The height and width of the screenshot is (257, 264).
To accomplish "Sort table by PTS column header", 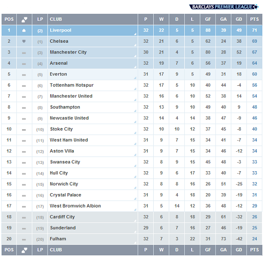I will click(254, 19).
